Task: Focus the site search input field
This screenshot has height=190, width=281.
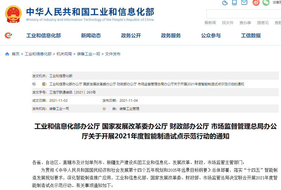Action: click(244, 14)
